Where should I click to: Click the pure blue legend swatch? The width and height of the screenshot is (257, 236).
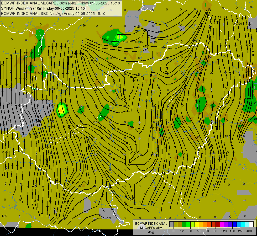click(235, 224)
